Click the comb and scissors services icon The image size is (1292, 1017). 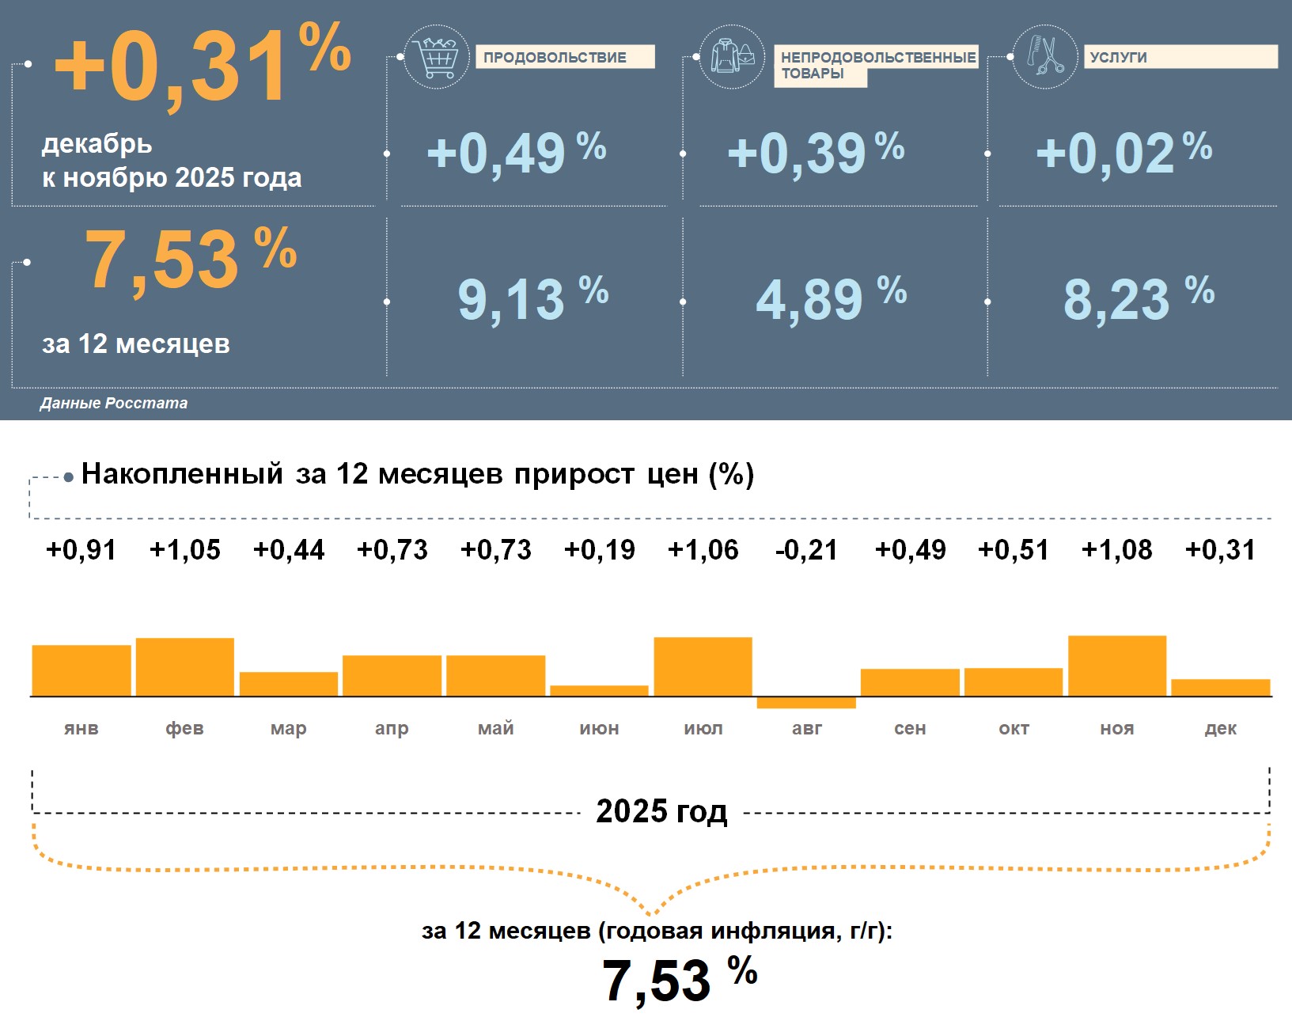point(1044,57)
